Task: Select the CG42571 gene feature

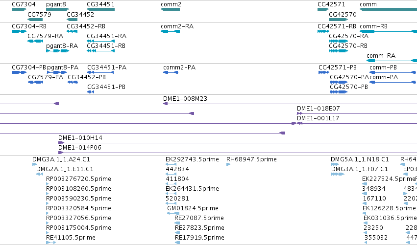Action: (x=323, y=9)
